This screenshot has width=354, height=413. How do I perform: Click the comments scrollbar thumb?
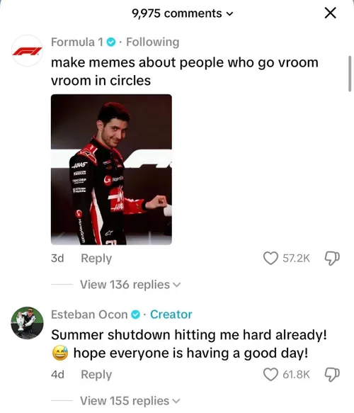pyautogui.click(x=350, y=74)
